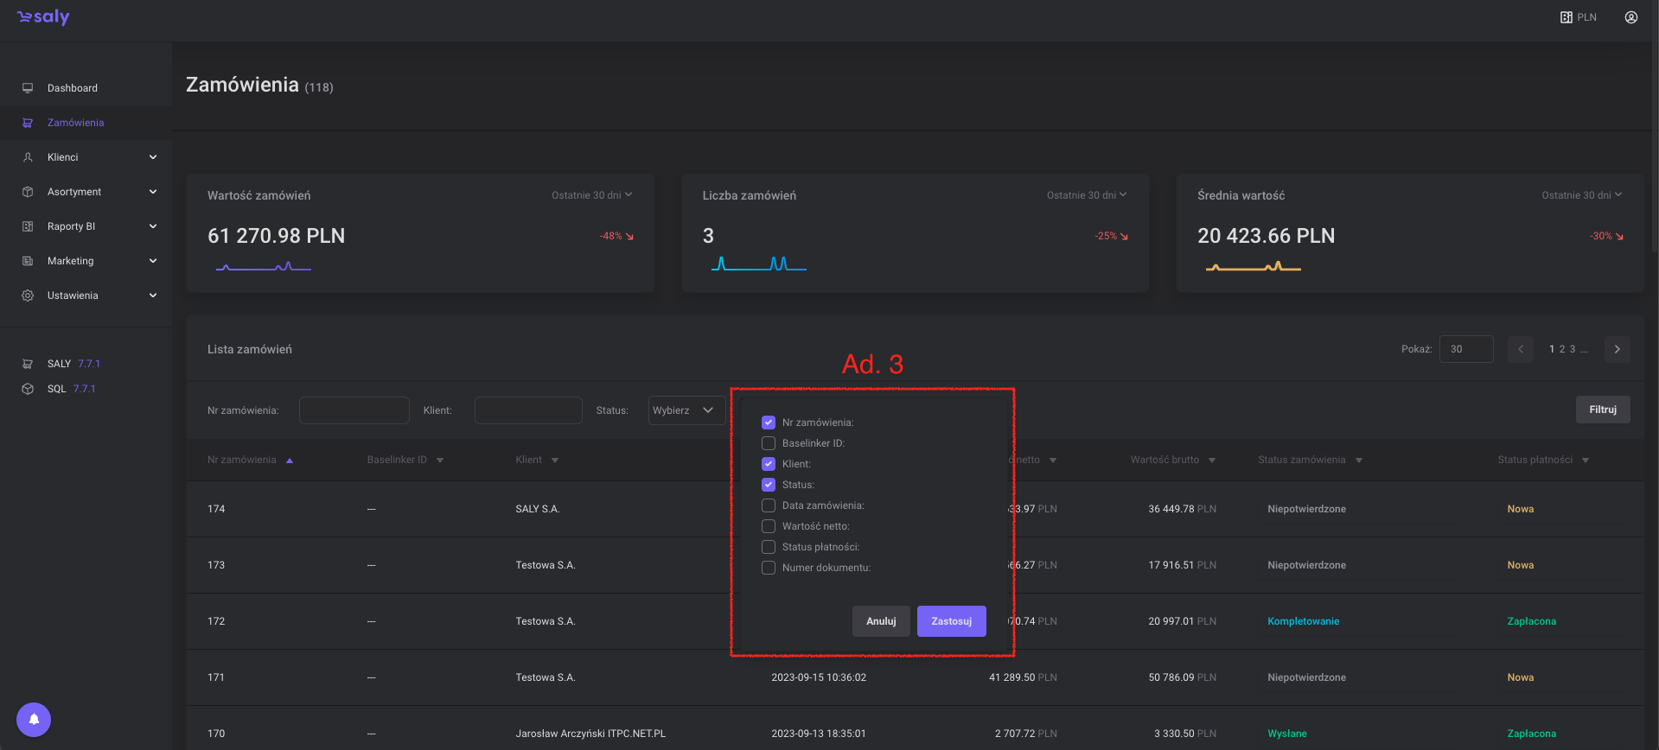The height and width of the screenshot is (750, 1659).
Task: Expand the Asortyment sidebar submenu
Action: [x=153, y=192]
